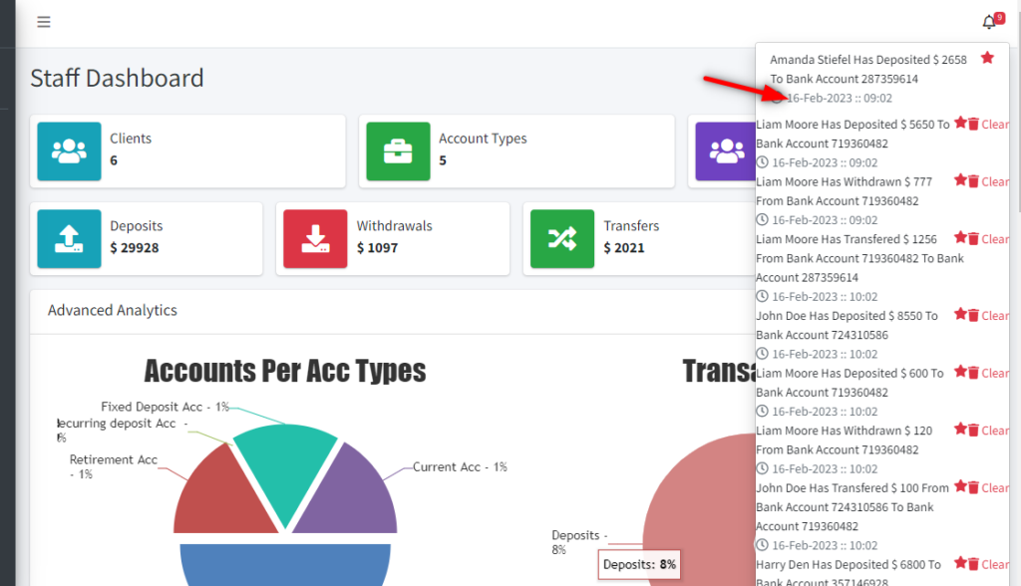Click trash icon on Liam Moore $777 withdrawal
The width and height of the screenshot is (1021, 586).
click(973, 181)
